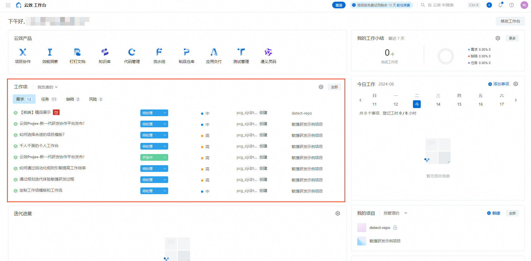Open 流水线 product icon

[x=159, y=52]
